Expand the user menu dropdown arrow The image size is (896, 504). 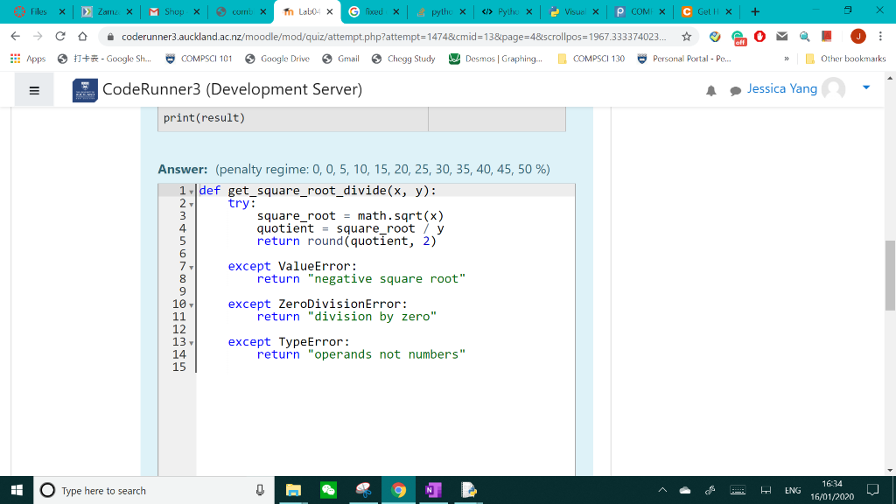(x=866, y=88)
